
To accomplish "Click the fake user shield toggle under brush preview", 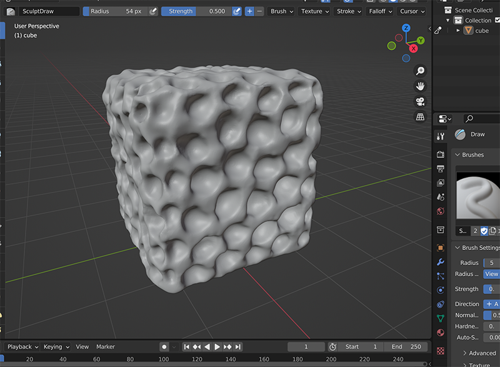I will point(484,231).
